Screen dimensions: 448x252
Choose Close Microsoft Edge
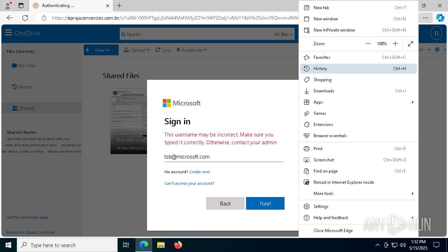(358, 231)
